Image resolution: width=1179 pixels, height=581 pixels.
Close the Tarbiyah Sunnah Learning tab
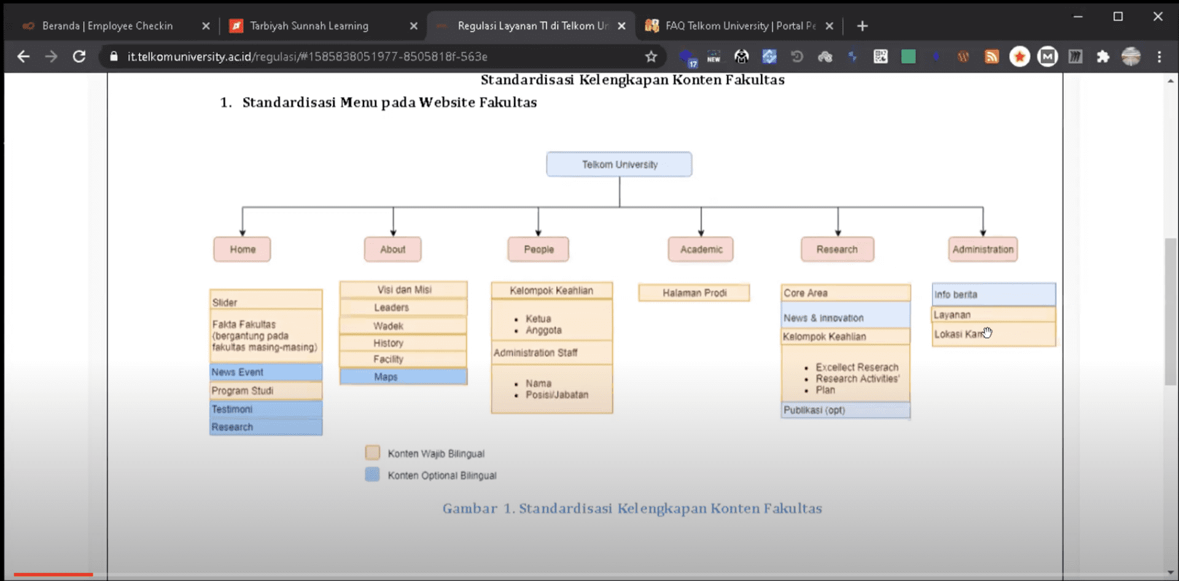[413, 26]
